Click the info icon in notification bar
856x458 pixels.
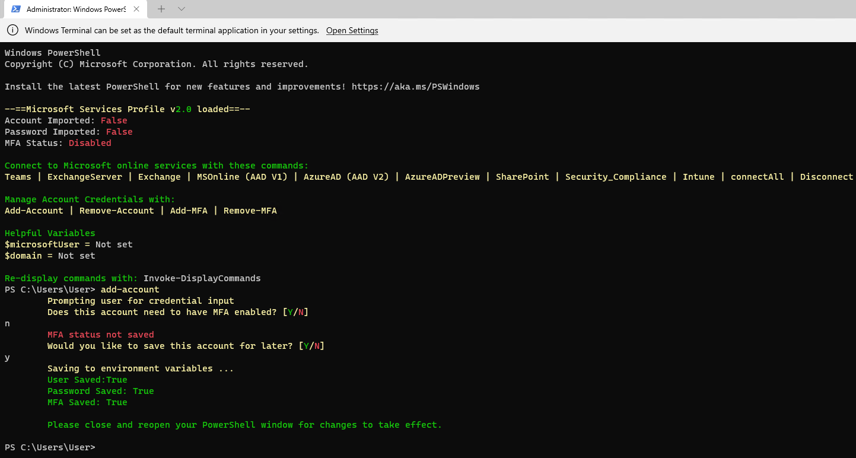pyautogui.click(x=12, y=30)
